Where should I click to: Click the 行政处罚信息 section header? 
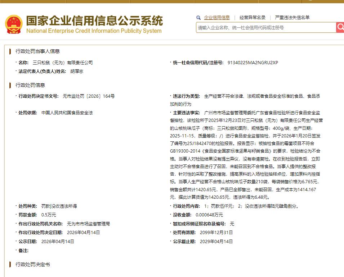point(30,85)
